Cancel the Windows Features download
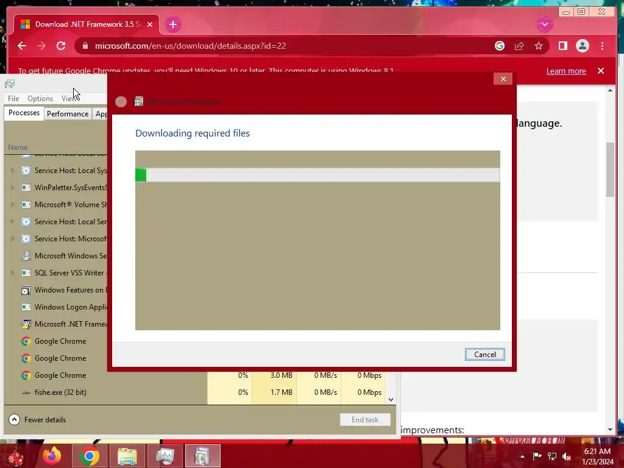This screenshot has width=624, height=468. pyautogui.click(x=484, y=354)
